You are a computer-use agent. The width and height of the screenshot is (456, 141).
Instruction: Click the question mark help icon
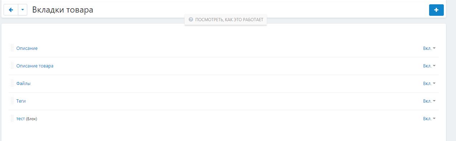(191, 20)
